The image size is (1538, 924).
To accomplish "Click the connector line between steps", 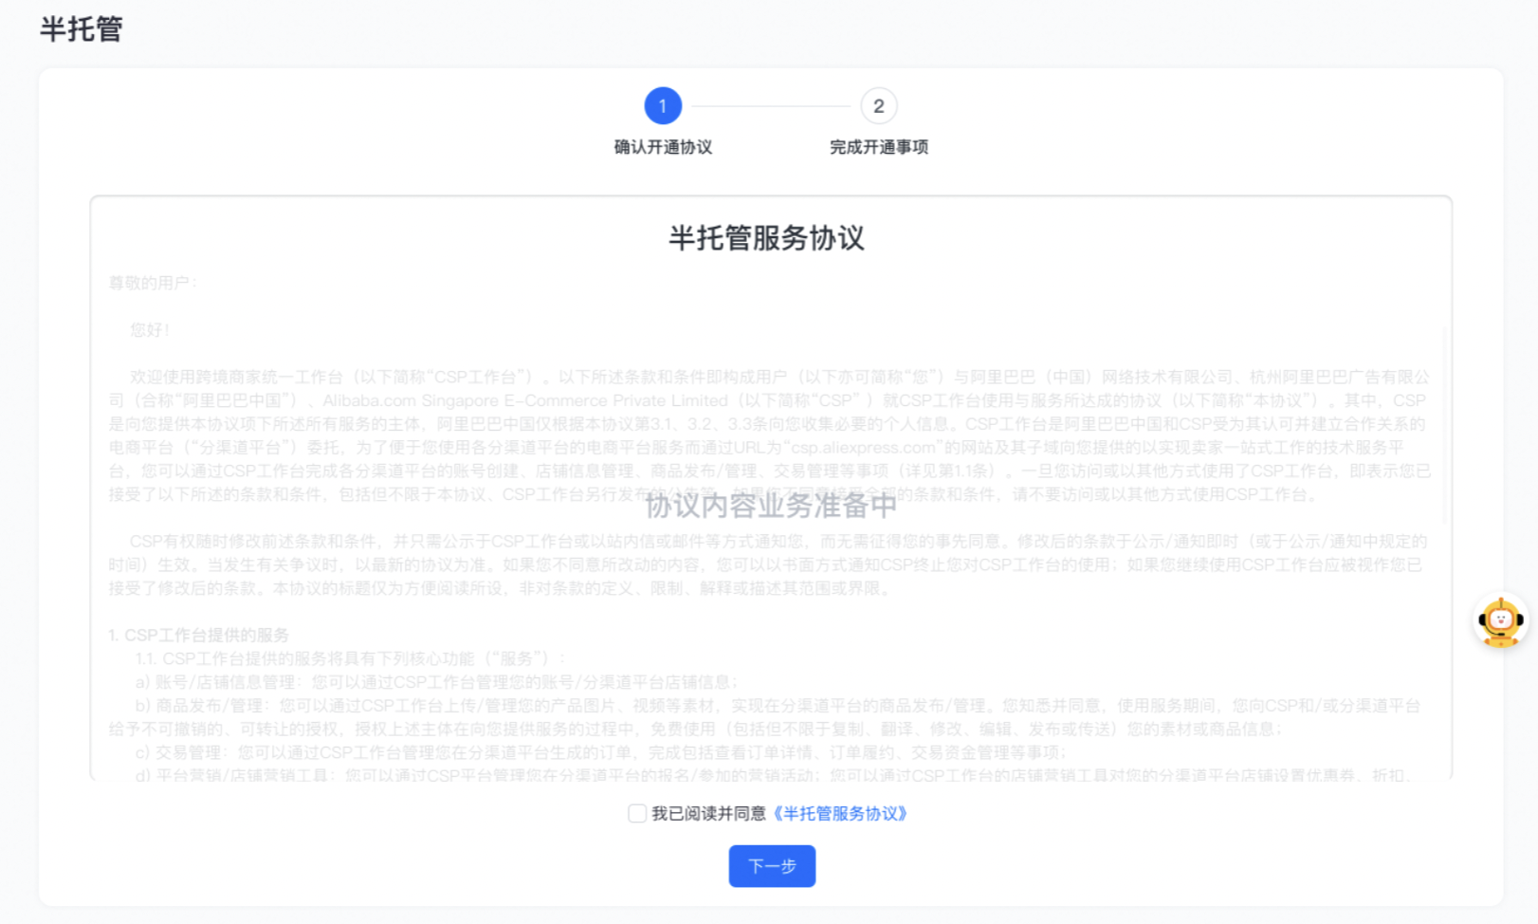I will 770,106.
